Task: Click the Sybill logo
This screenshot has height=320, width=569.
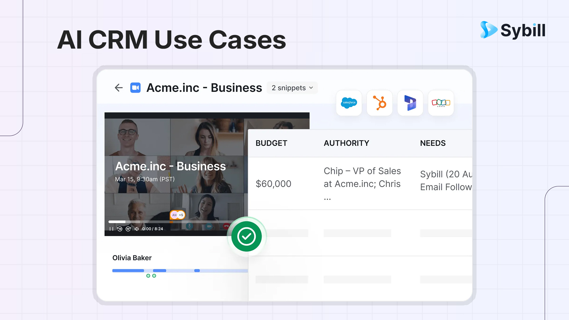Action: coord(513,30)
